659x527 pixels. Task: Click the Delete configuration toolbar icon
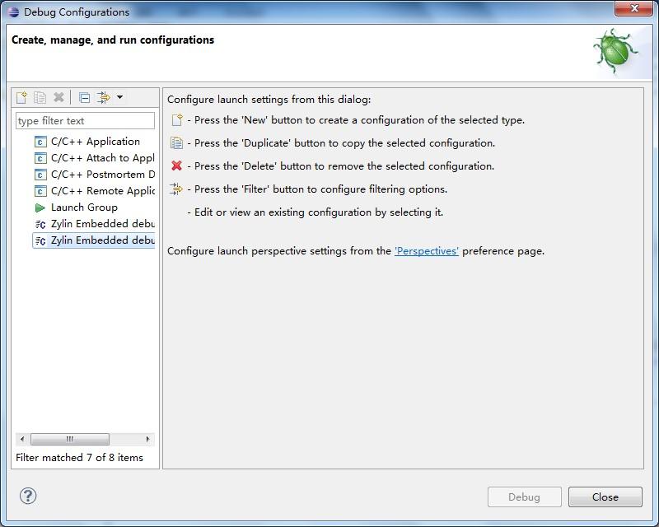point(58,97)
